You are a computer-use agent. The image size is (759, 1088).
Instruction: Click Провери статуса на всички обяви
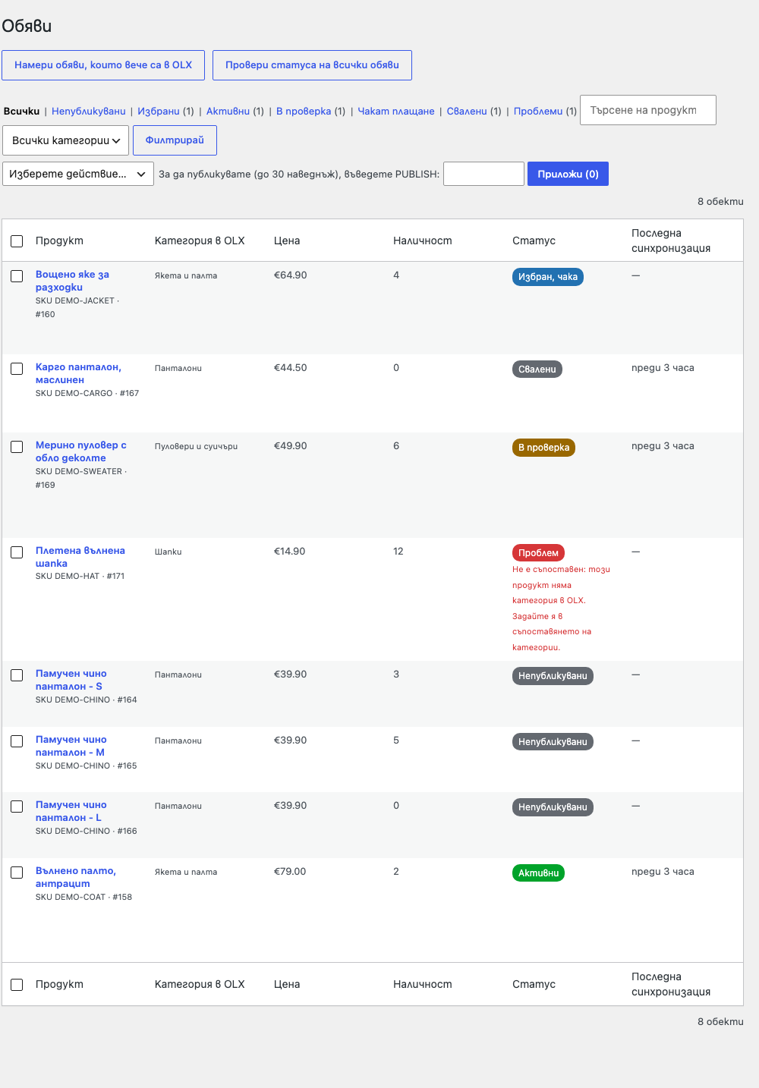(x=312, y=65)
